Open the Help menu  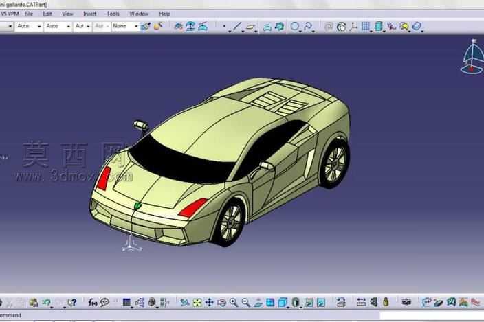pos(164,14)
